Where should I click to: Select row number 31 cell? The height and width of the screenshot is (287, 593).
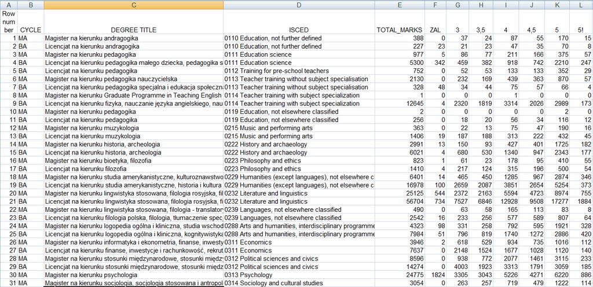click(x=9, y=283)
